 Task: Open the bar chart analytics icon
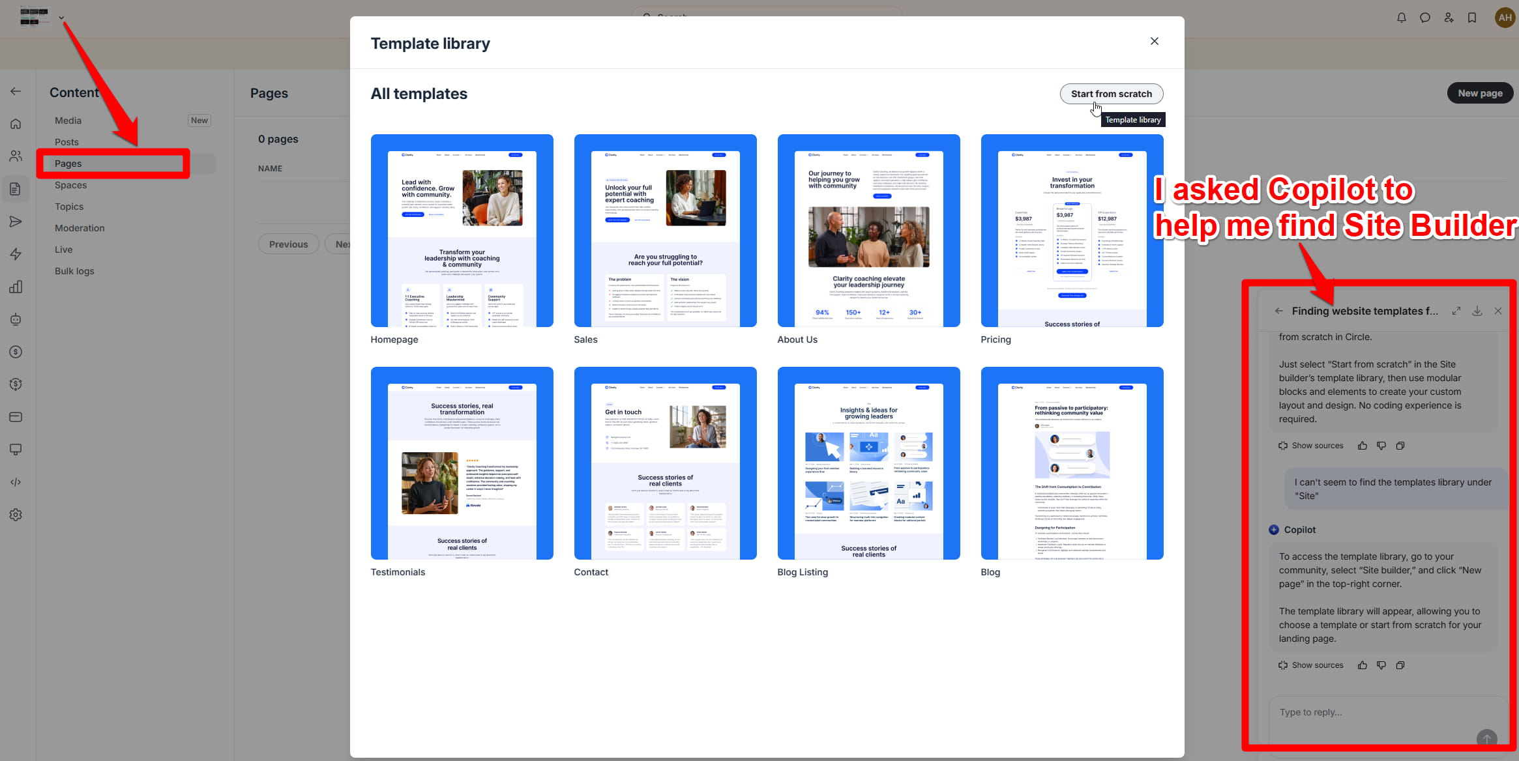[16, 287]
